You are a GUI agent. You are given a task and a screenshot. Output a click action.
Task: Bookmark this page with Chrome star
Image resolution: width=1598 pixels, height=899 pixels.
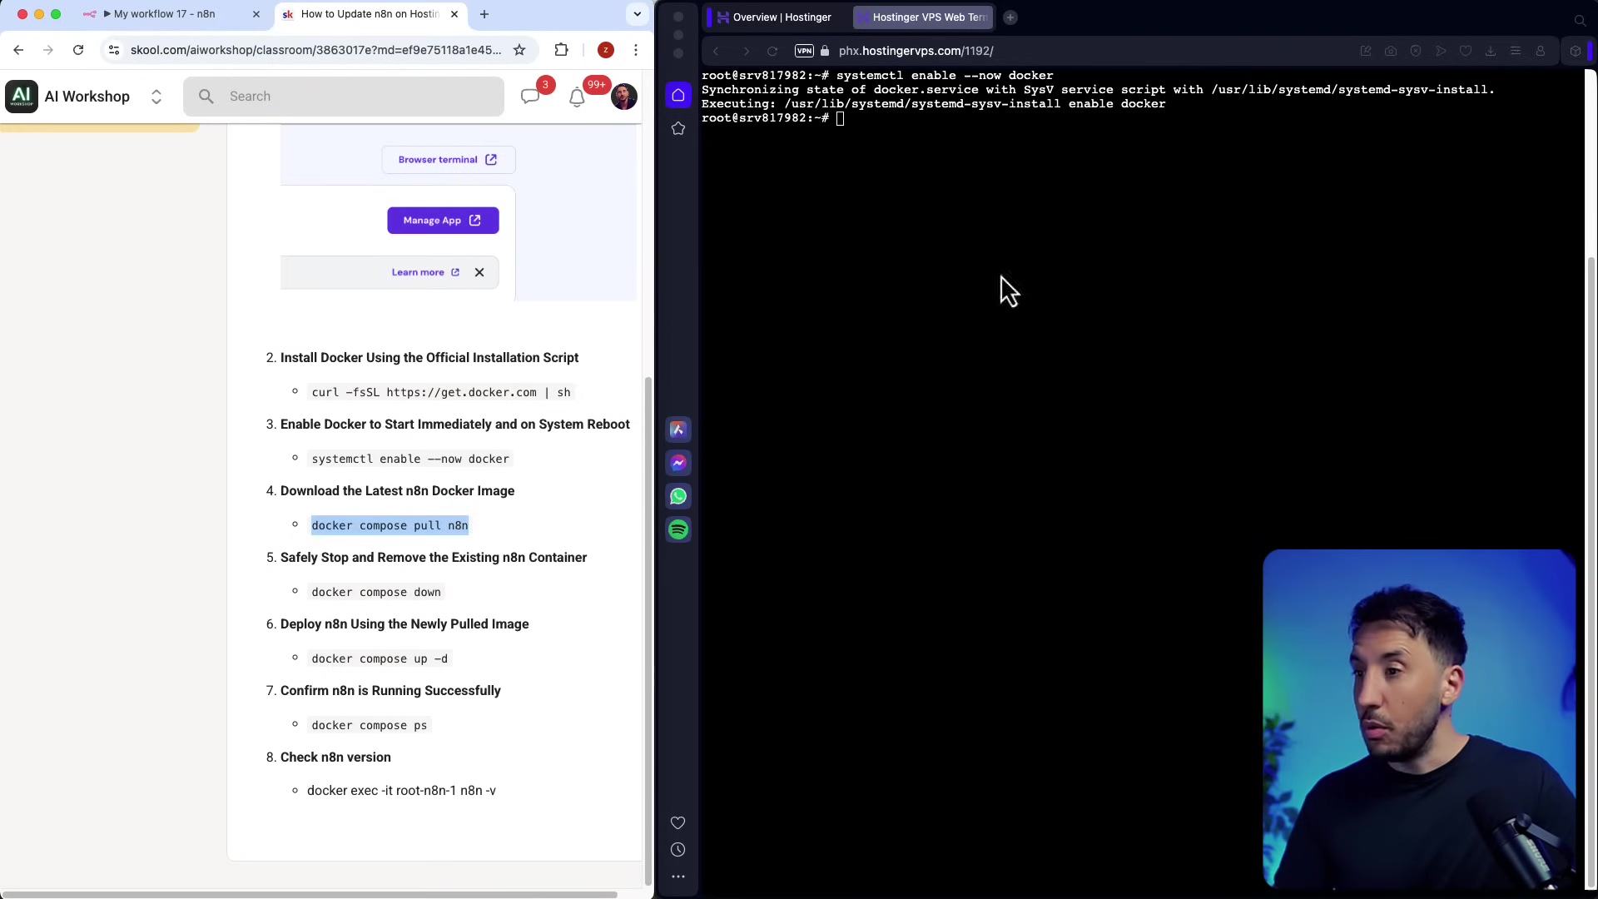coord(519,50)
